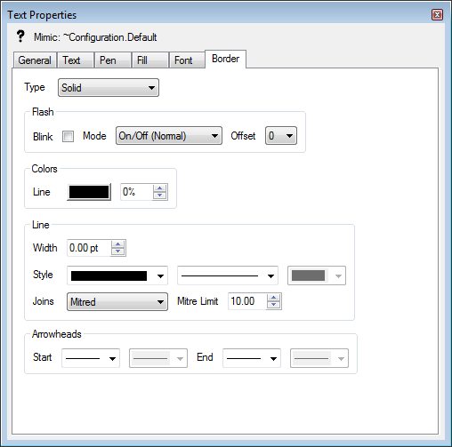The height and width of the screenshot is (447, 452).
Task: Decrease line Width with the down arrow
Action: (118, 251)
